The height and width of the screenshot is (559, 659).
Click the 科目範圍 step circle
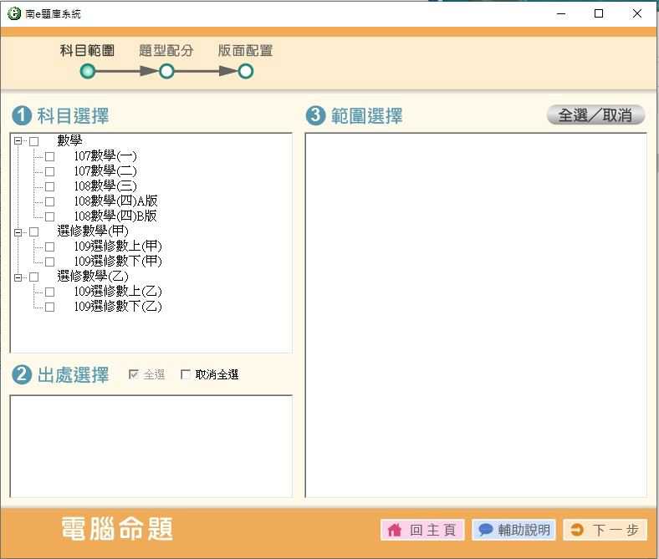[88, 71]
